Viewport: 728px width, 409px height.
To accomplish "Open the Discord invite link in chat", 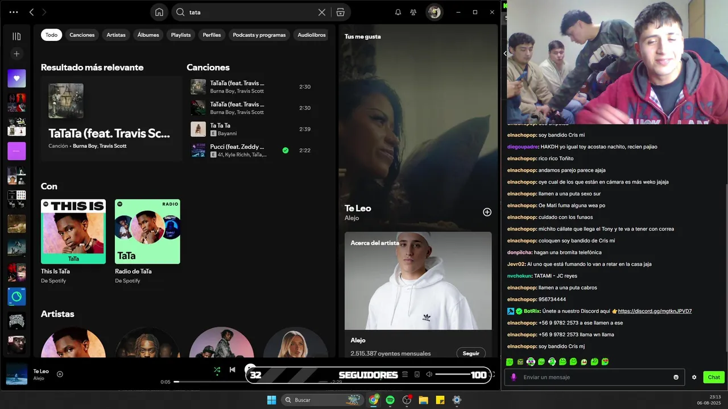I will click(x=655, y=311).
